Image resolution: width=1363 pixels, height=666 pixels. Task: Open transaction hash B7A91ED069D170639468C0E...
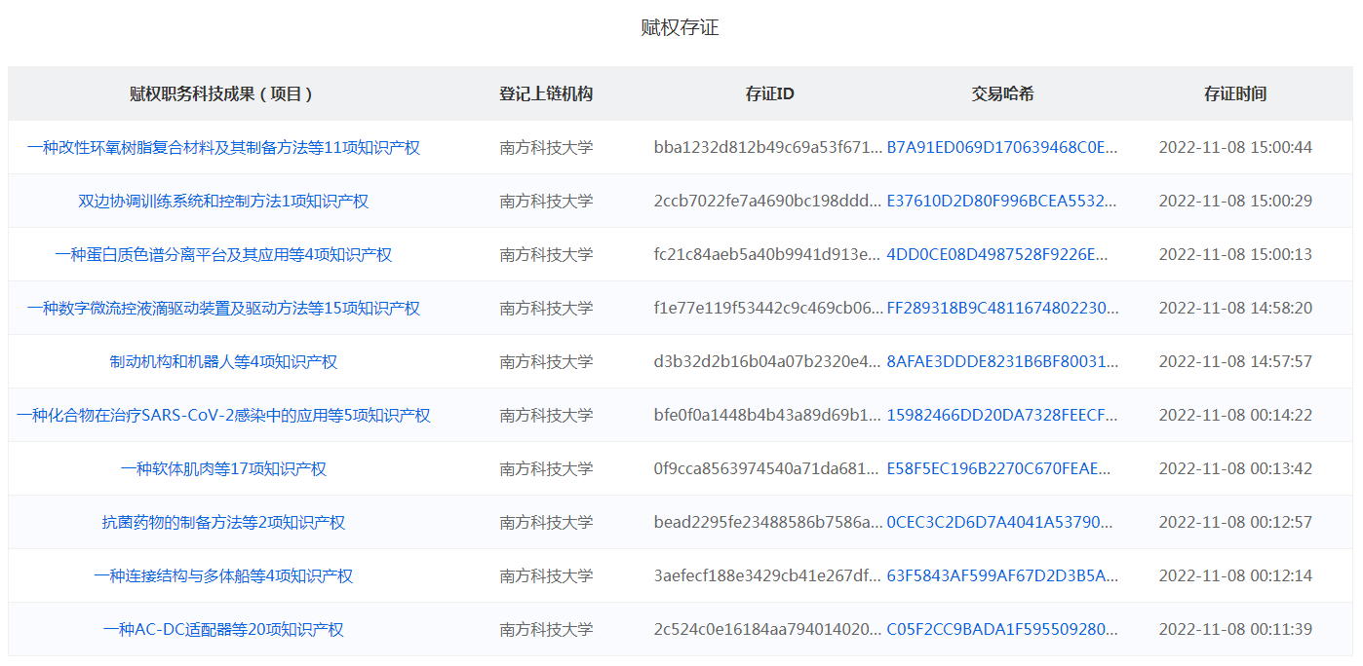click(x=1002, y=148)
